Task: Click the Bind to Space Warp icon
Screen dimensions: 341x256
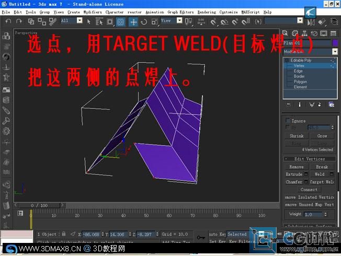Action: tap(53, 21)
